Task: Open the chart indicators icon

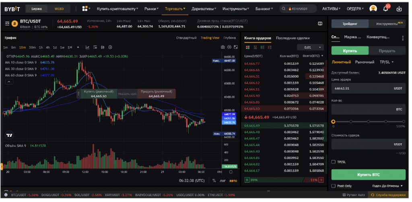Action: coord(87,47)
